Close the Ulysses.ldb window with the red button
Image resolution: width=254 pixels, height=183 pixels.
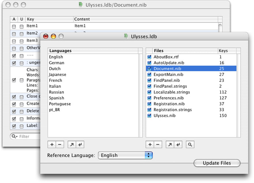46,36
